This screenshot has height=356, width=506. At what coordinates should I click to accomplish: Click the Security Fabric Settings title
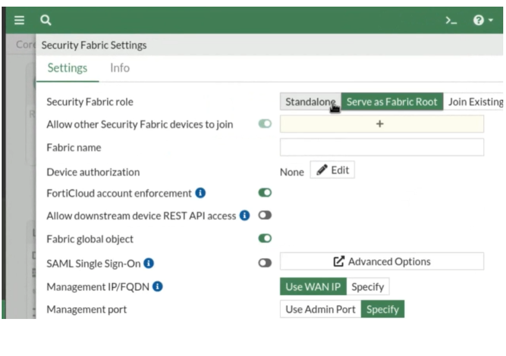pos(94,45)
